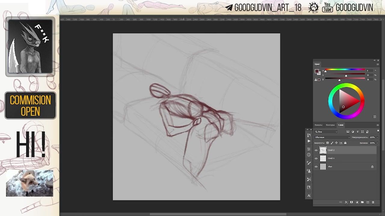
Task: Open the Properties panel sliders icon
Action: pyautogui.click(x=309, y=149)
